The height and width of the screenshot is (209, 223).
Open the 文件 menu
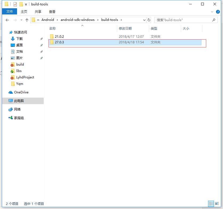click(x=10, y=12)
